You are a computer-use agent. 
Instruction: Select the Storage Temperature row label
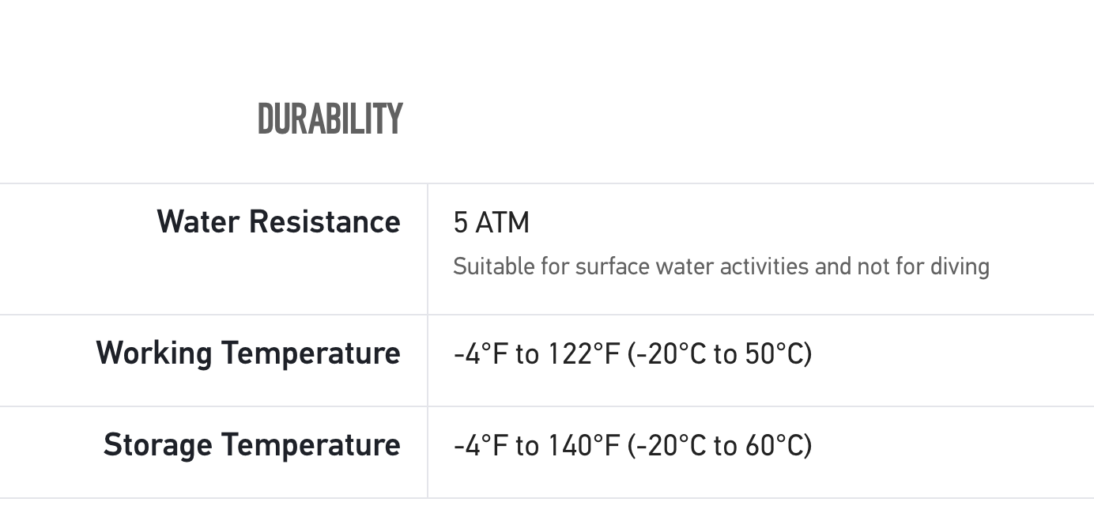[251, 444]
